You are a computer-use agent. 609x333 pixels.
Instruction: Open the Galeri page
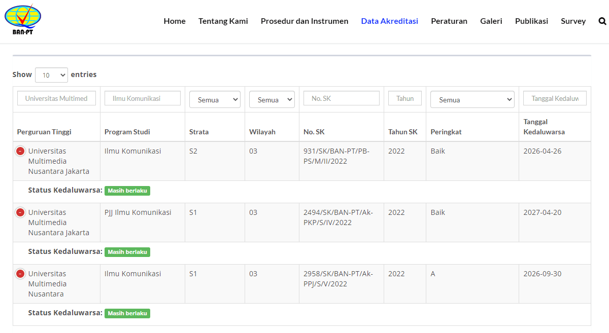[x=491, y=21]
